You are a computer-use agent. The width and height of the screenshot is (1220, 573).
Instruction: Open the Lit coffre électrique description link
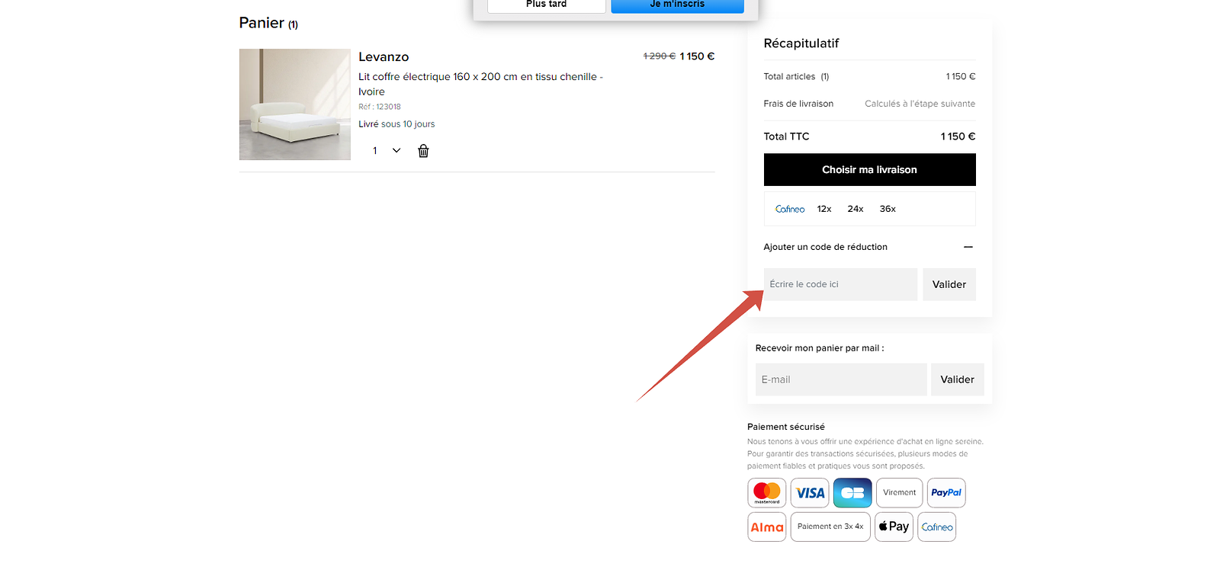(x=480, y=84)
